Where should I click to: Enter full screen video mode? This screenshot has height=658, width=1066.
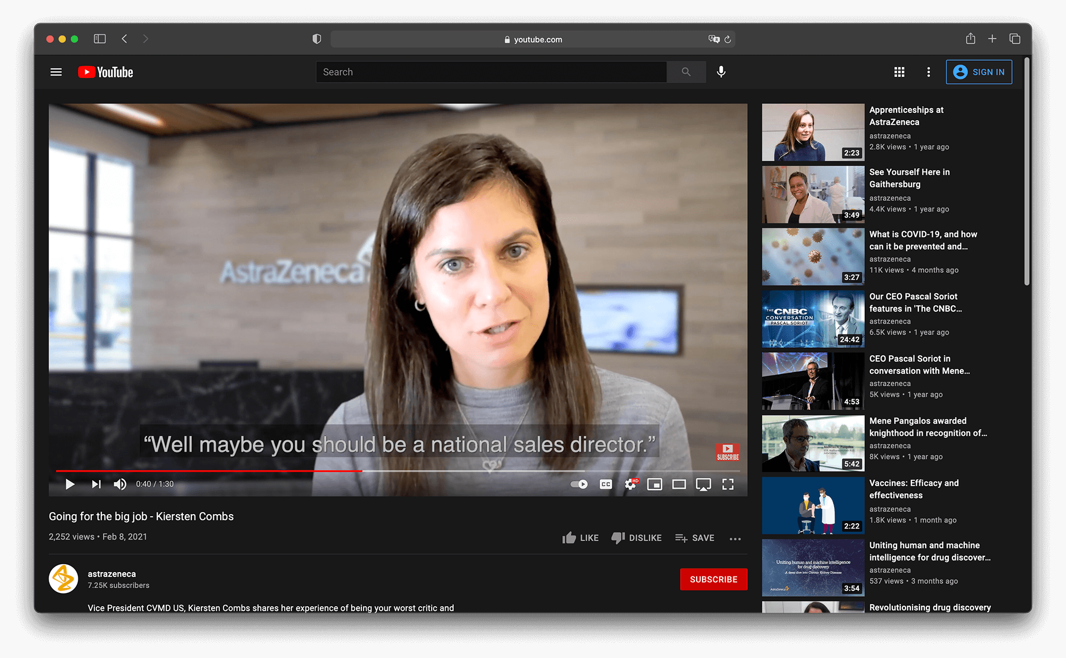728,484
